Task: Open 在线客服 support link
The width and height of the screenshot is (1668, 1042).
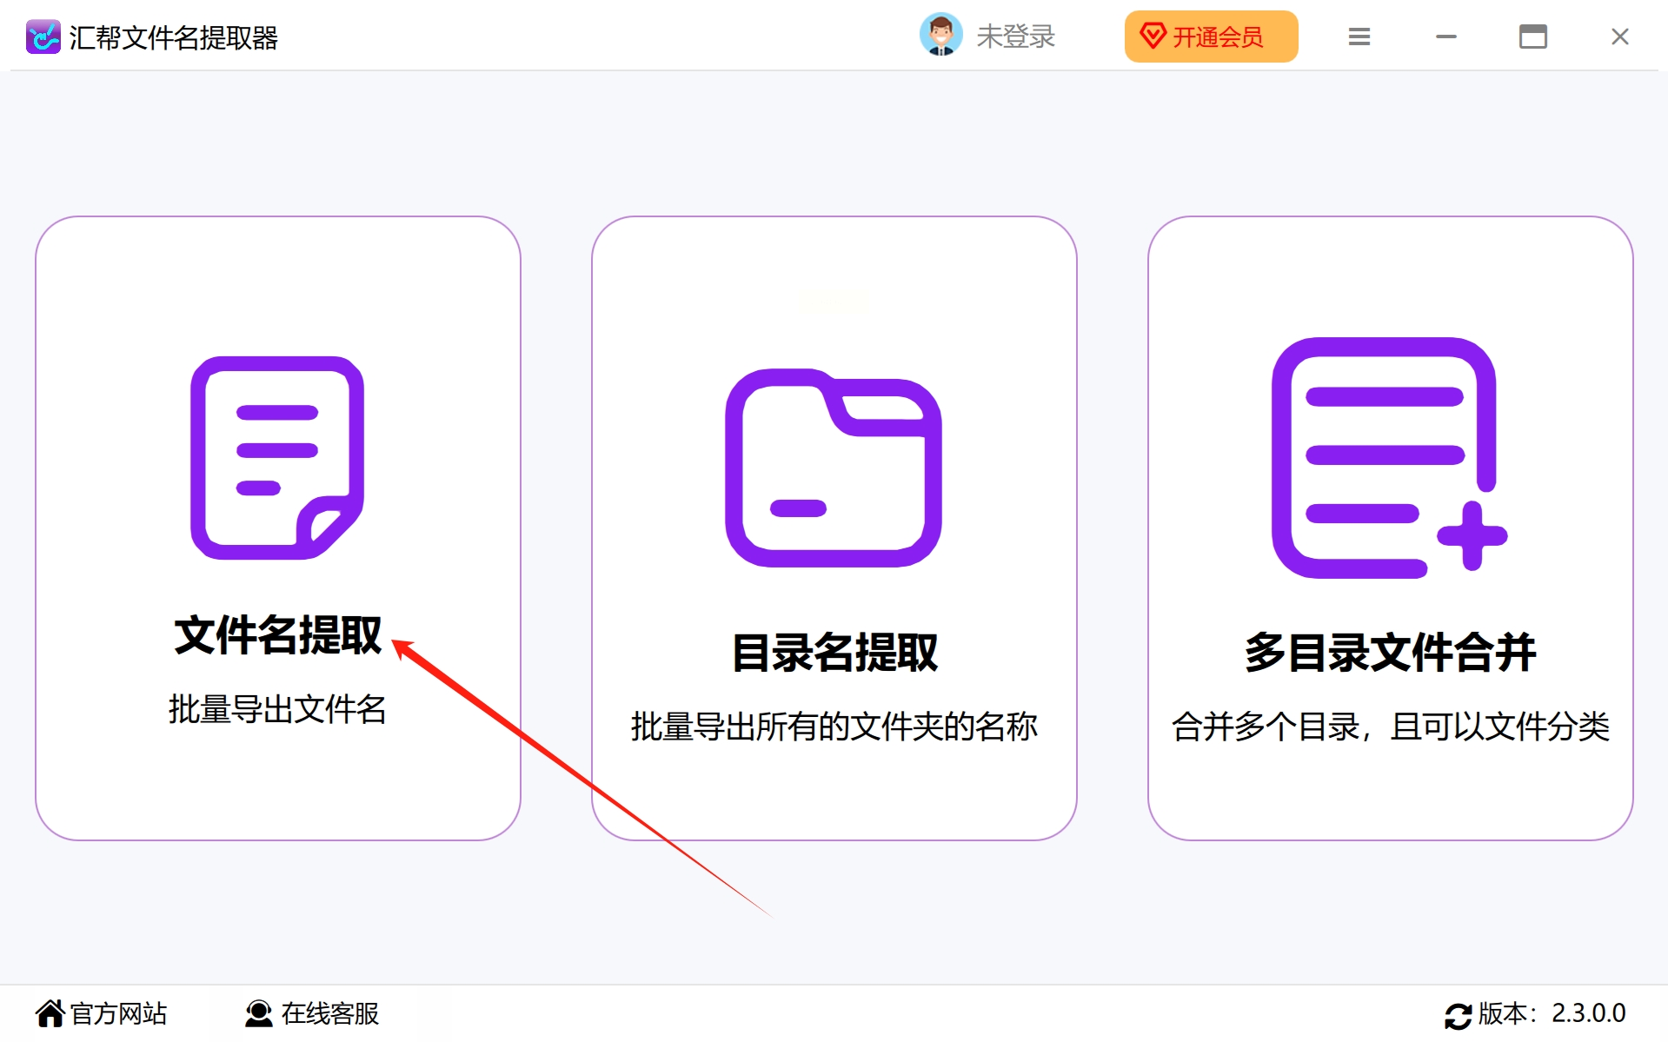Action: coord(330,1013)
